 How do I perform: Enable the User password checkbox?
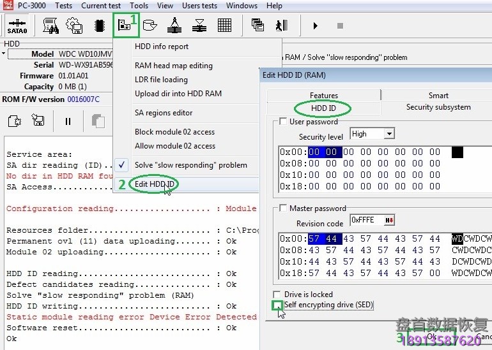[284, 122]
